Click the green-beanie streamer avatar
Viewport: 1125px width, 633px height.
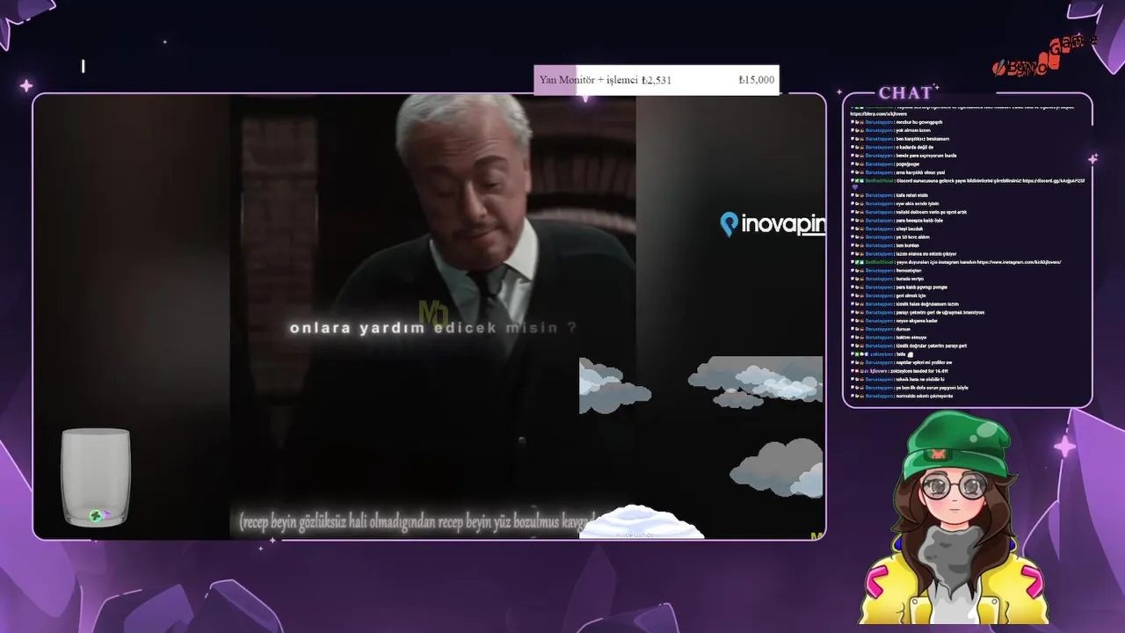[954, 519]
